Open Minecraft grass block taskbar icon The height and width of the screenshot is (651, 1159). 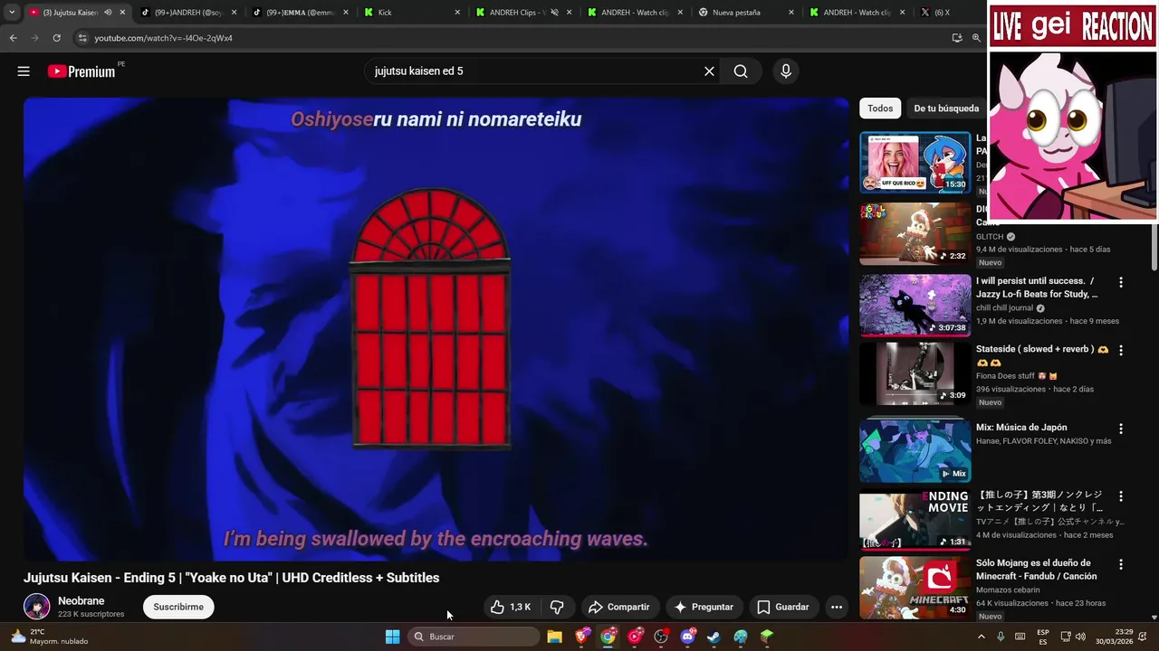tap(767, 637)
